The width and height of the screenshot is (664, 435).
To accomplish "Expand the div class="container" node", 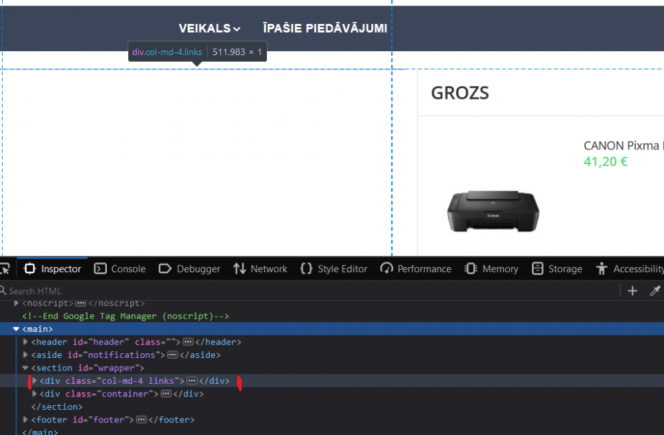I will [35, 394].
